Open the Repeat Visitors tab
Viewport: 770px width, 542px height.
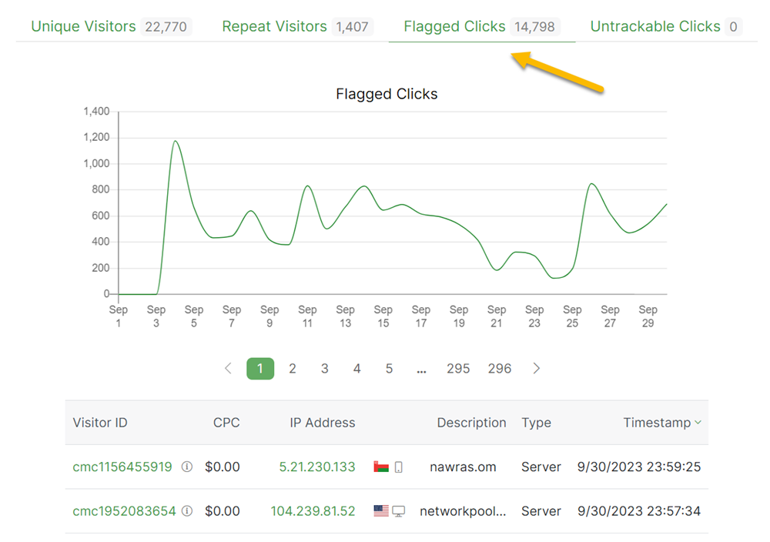274,27
